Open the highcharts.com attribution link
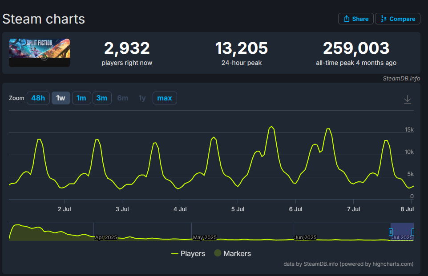Image resolution: width=428 pixels, height=276 pixels. coord(393,264)
